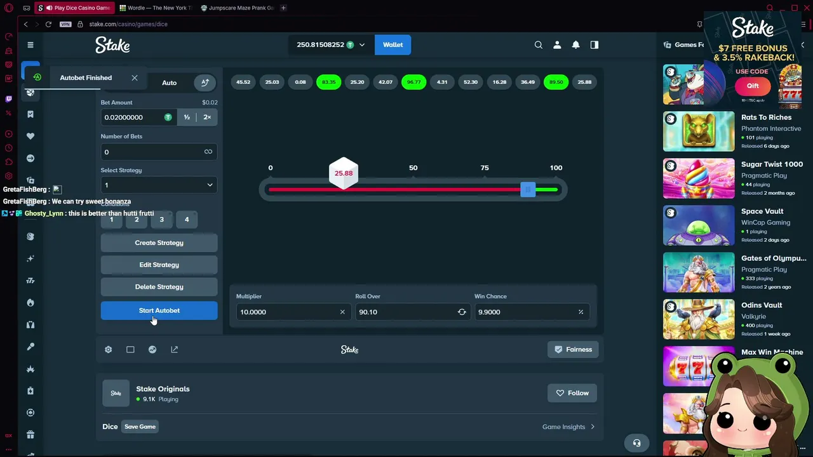Image resolution: width=813 pixels, height=457 pixels.
Task: Click the advanced bet mode icon
Action: coord(205,83)
